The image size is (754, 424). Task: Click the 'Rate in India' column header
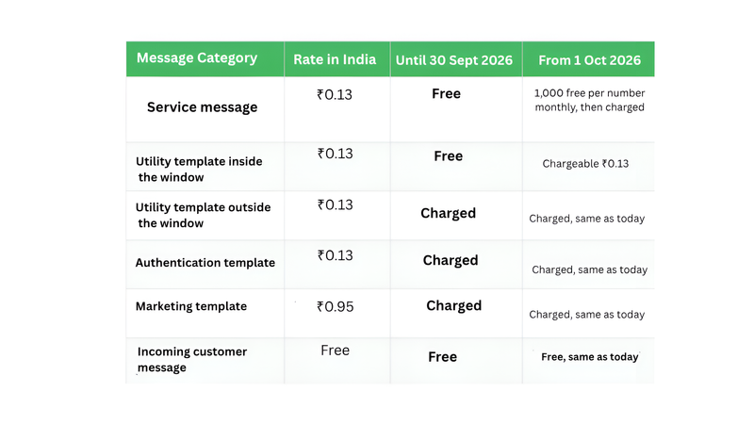point(335,59)
